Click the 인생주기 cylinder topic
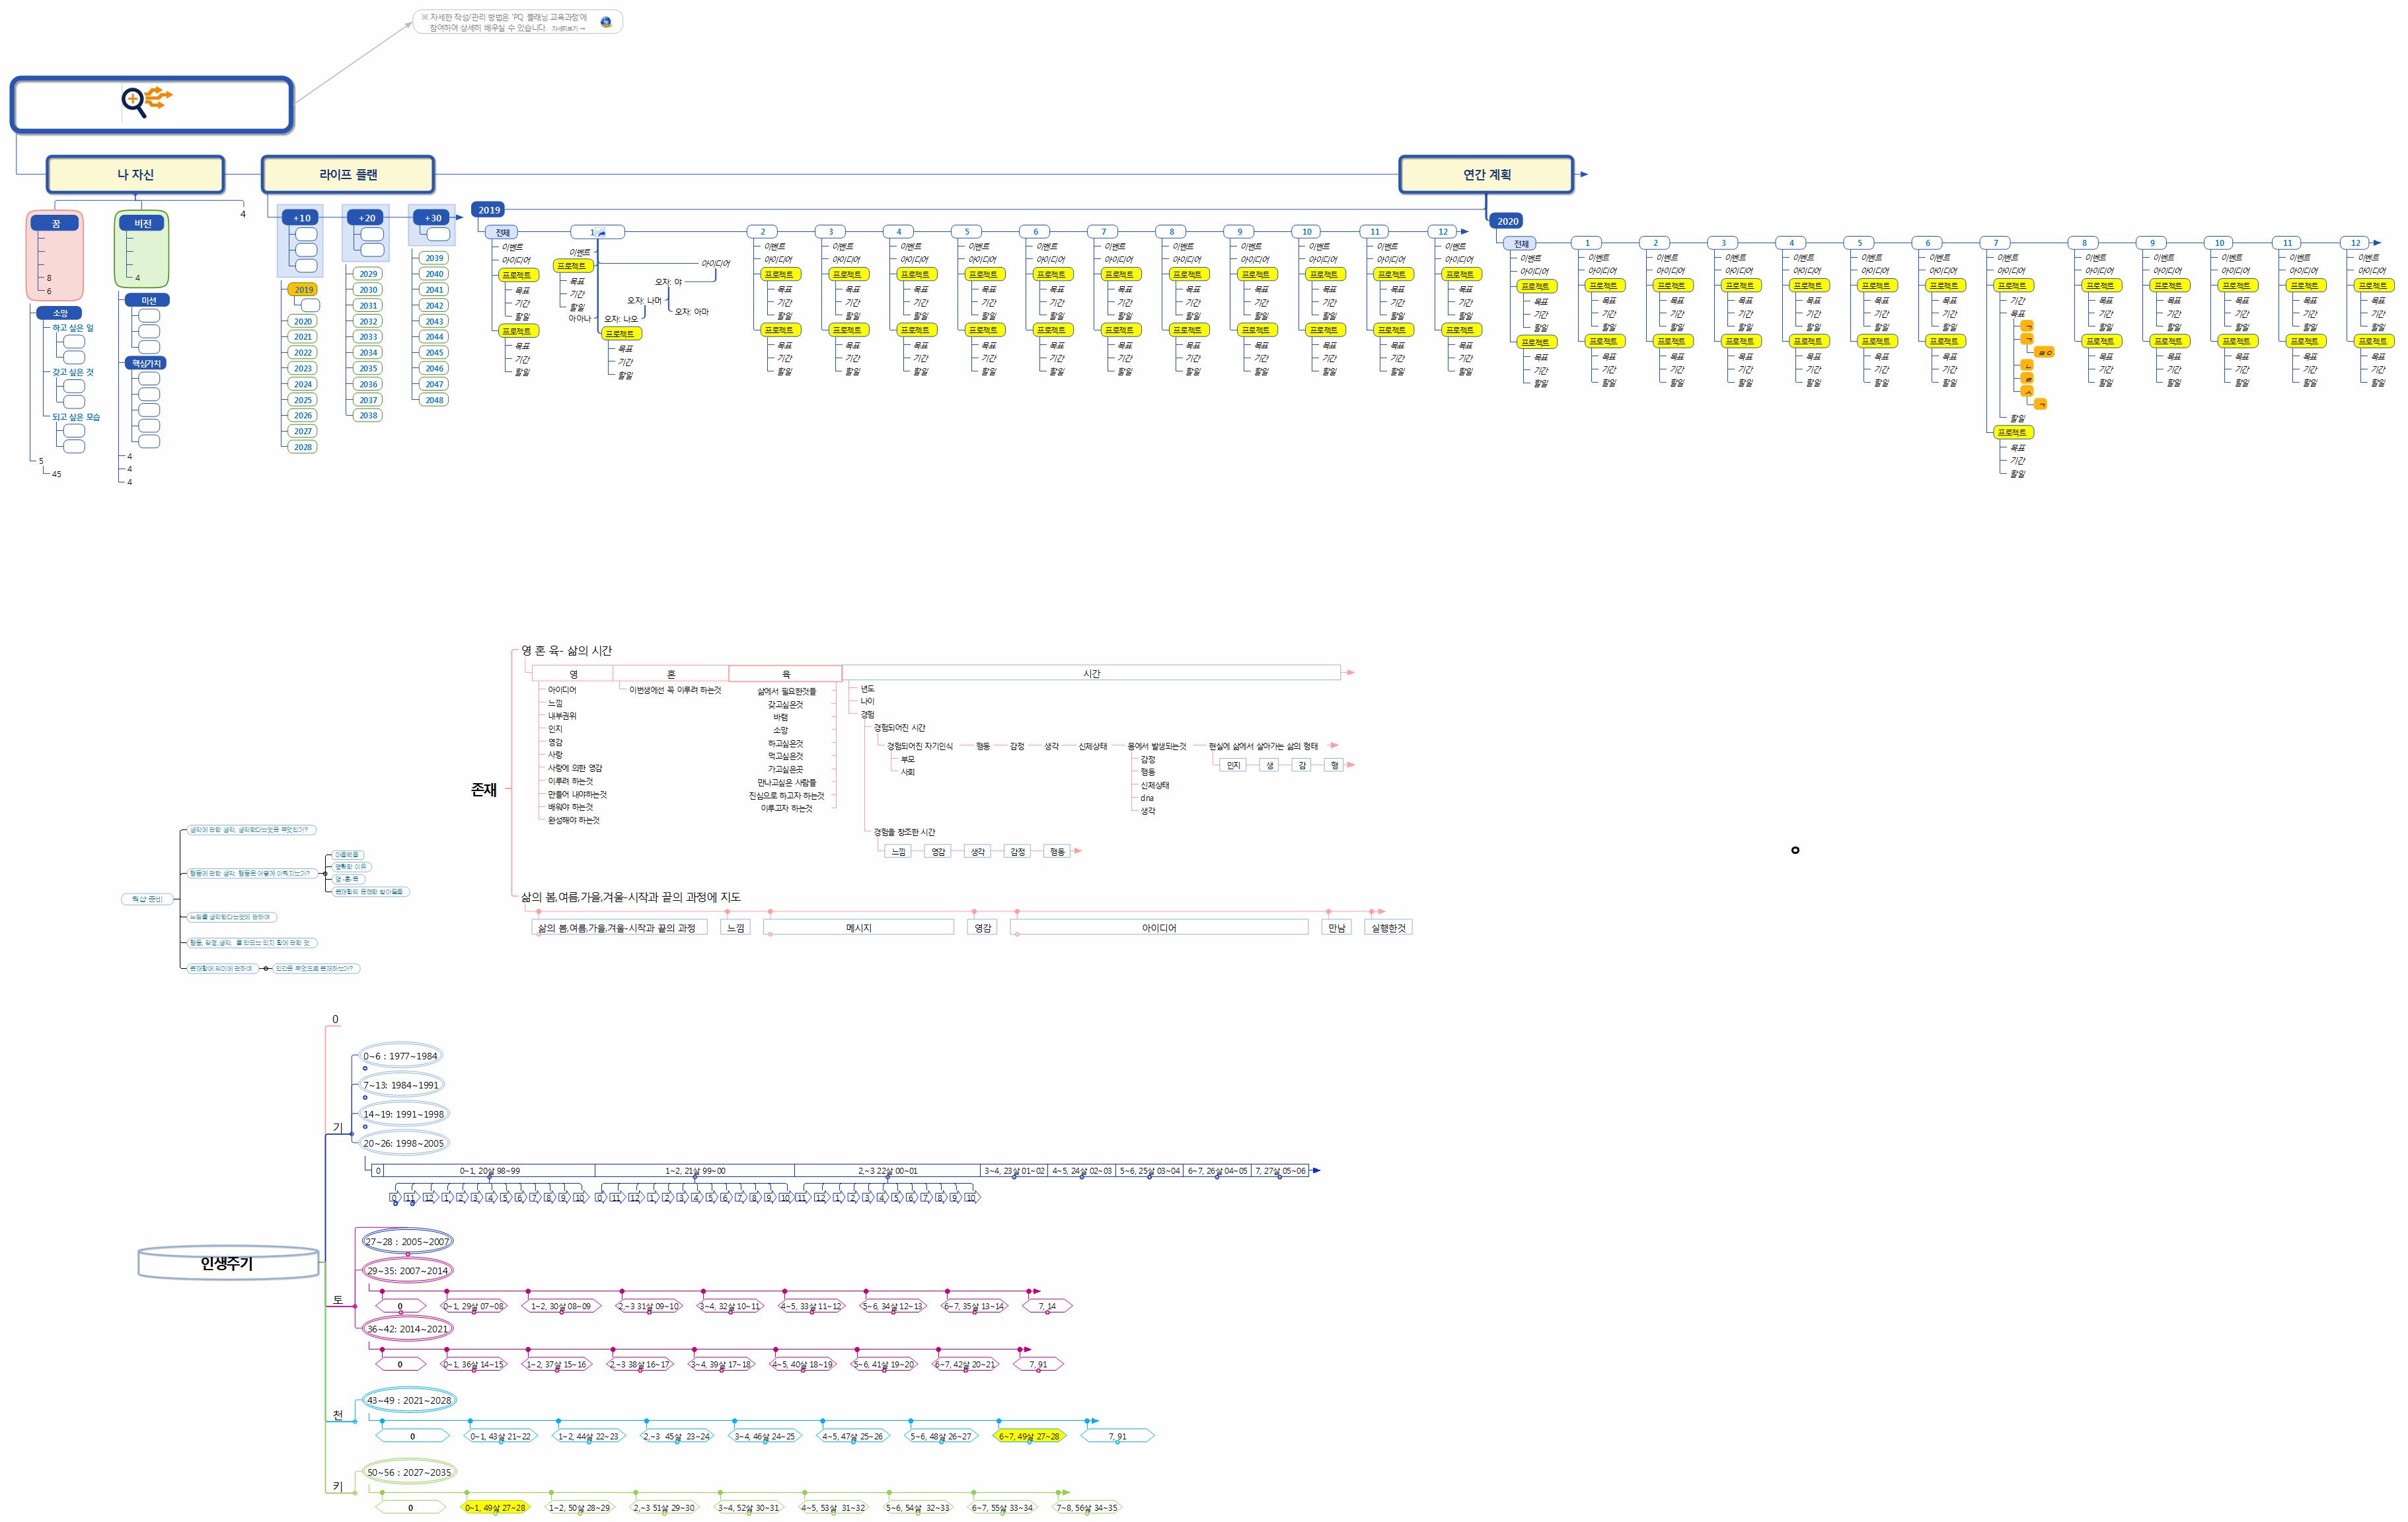 [227, 1264]
